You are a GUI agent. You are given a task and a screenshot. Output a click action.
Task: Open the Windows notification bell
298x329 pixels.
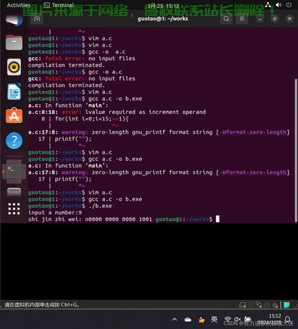[288, 319]
